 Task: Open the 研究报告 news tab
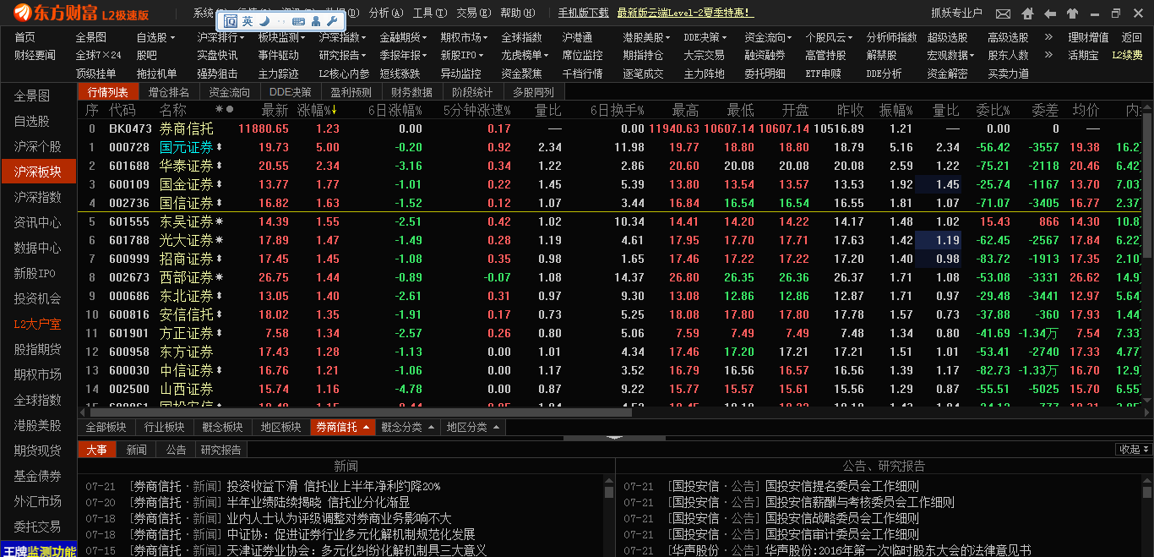[x=220, y=450]
